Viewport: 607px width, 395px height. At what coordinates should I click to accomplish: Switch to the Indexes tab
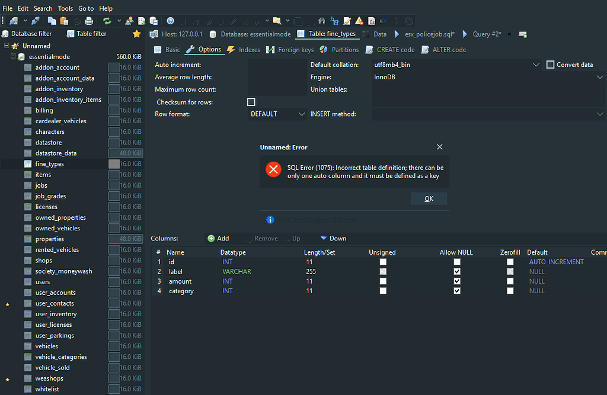[249, 50]
